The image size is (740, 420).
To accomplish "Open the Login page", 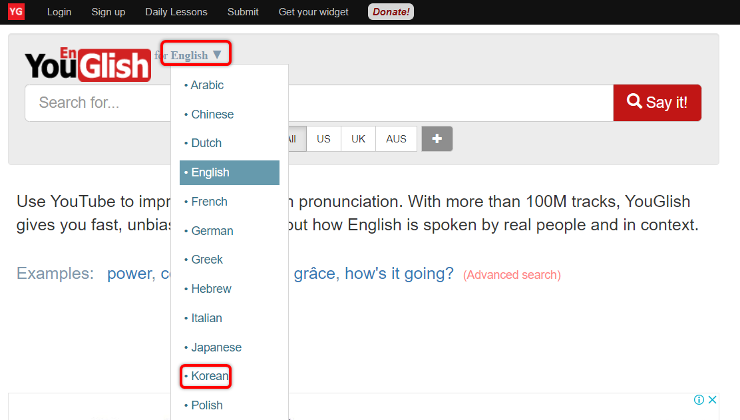I will click(x=59, y=12).
